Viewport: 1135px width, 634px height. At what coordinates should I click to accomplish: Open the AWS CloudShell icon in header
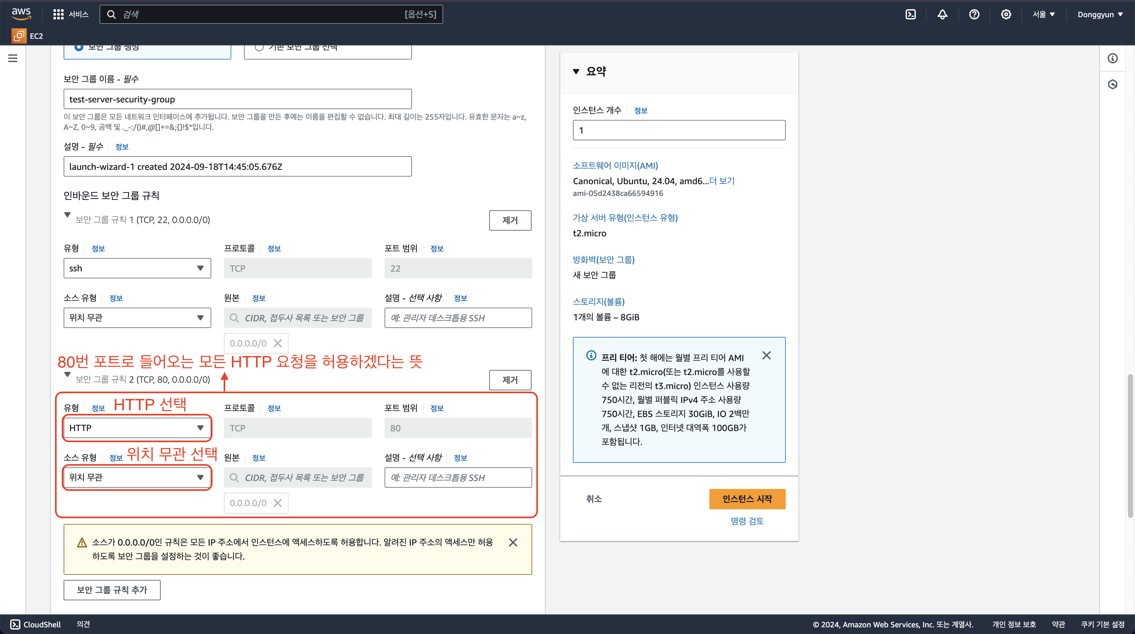click(x=910, y=15)
